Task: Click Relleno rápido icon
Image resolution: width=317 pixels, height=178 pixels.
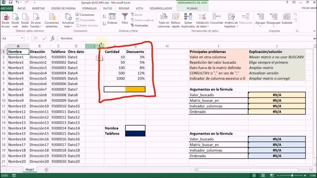Action: point(175,21)
